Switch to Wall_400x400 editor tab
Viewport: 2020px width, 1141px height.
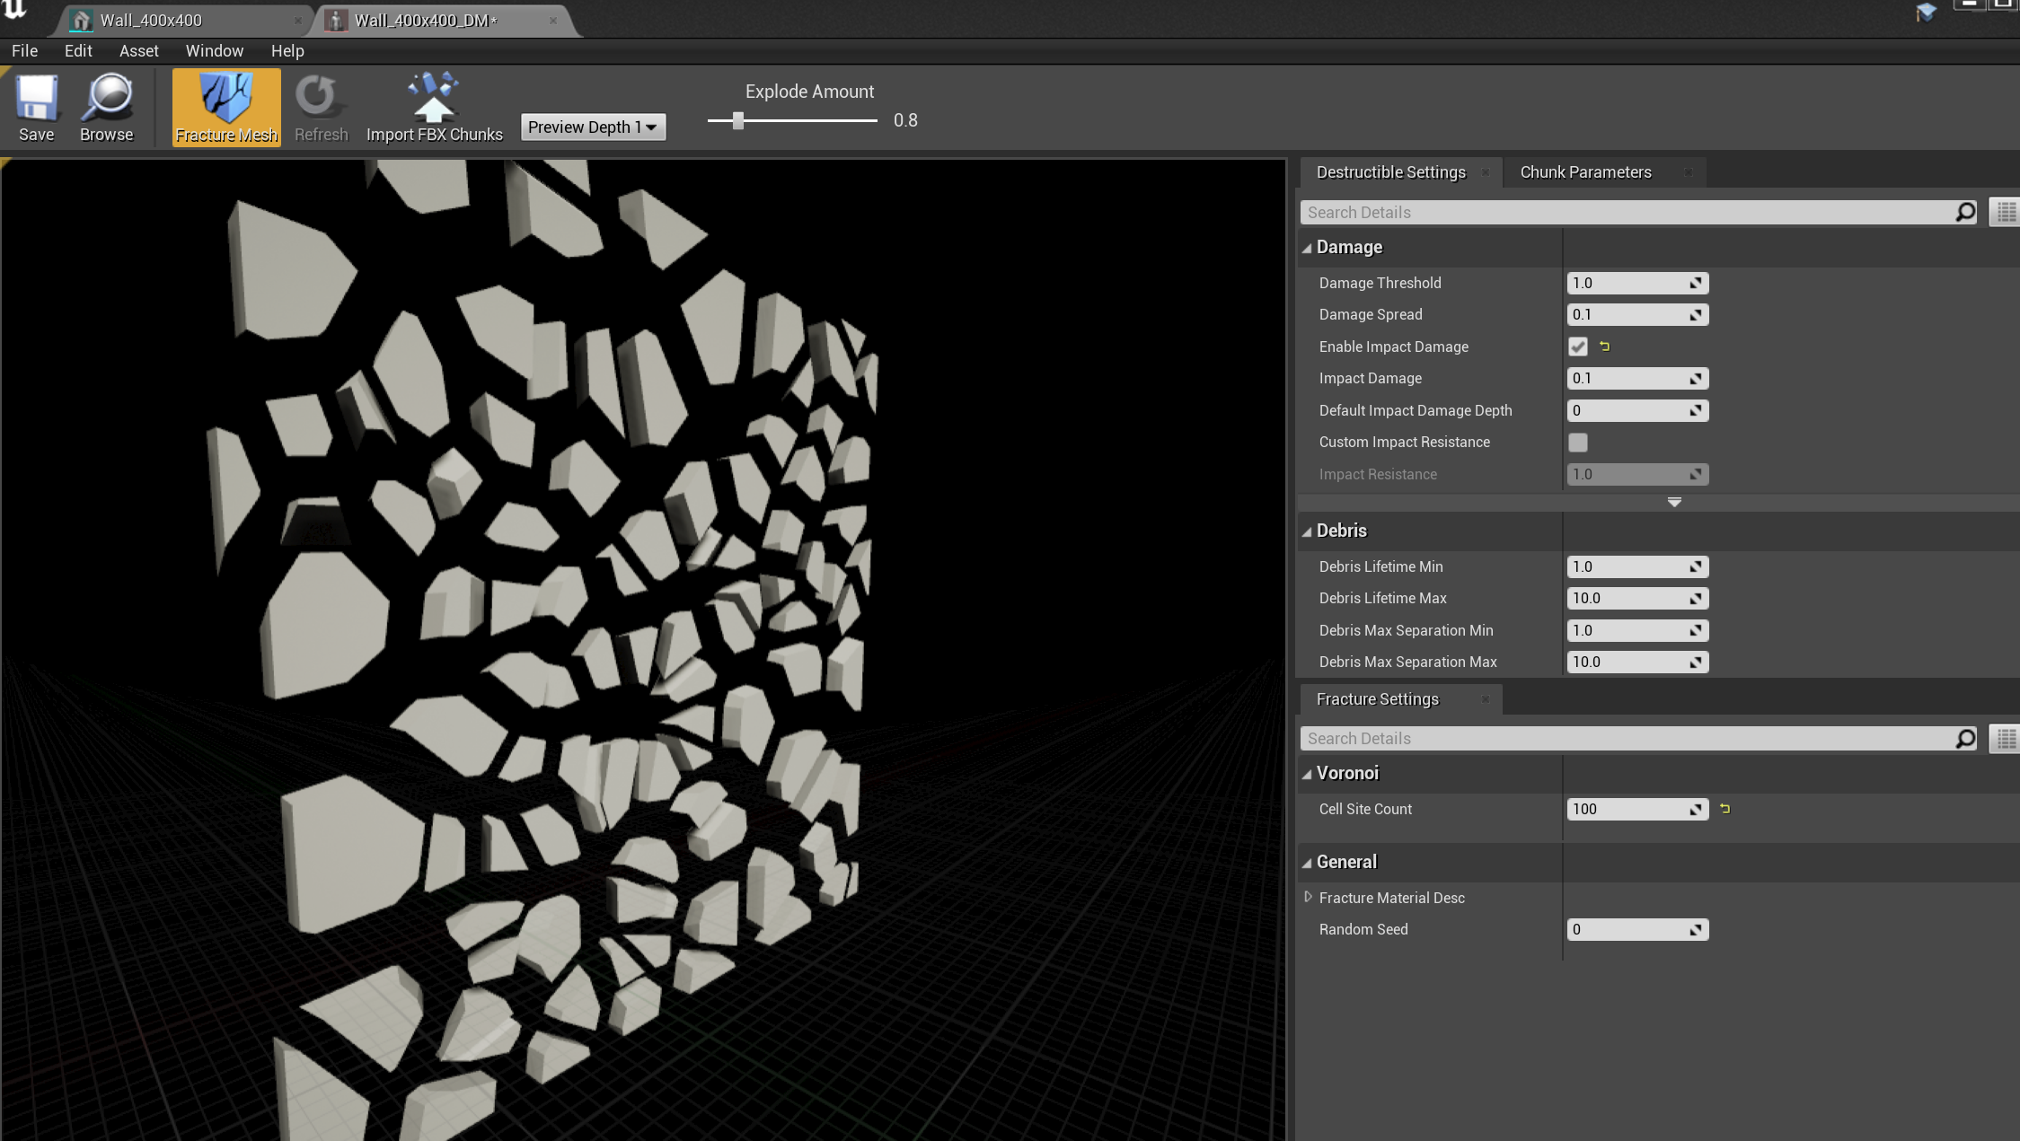click(x=151, y=20)
